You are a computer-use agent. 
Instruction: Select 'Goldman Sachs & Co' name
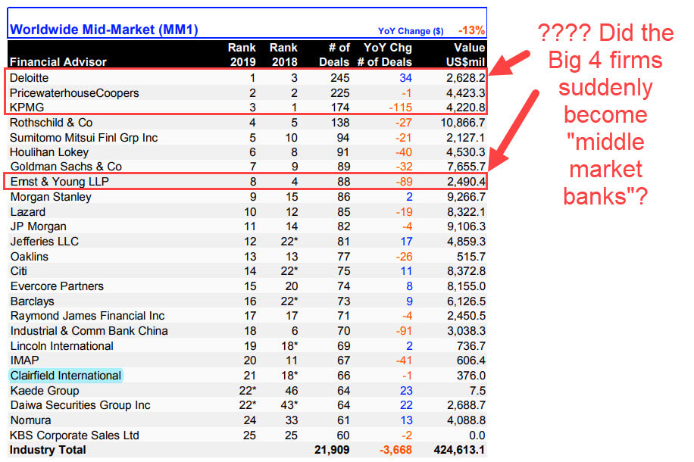(x=66, y=167)
